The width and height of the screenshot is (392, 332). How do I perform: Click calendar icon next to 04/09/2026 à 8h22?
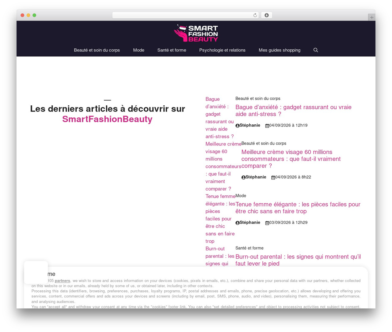pos(273,177)
